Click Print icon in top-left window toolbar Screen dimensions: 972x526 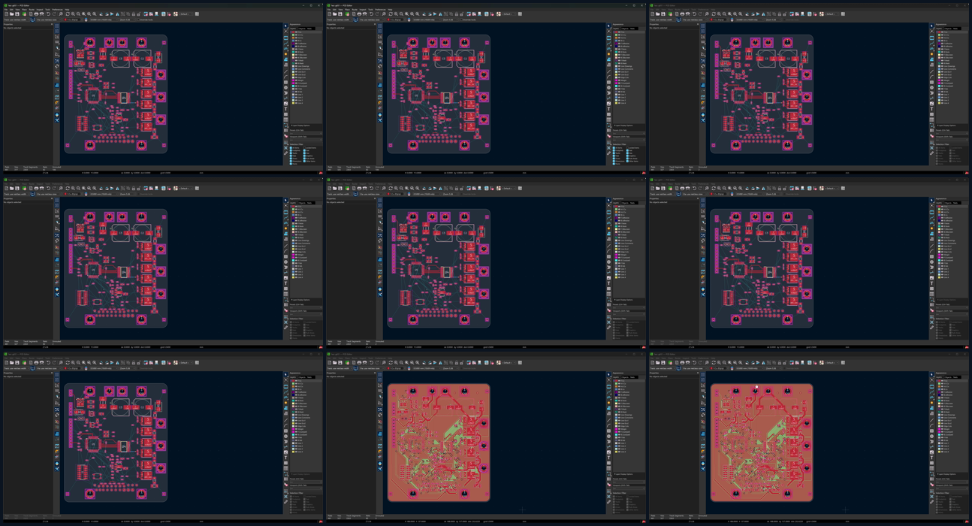pyautogui.click(x=36, y=14)
